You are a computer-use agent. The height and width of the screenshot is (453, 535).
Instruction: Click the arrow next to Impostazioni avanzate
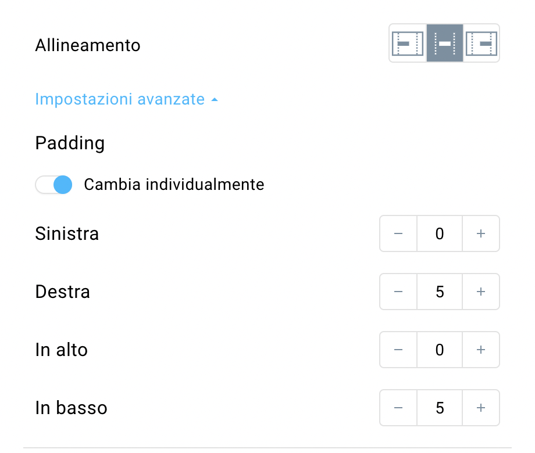(214, 100)
